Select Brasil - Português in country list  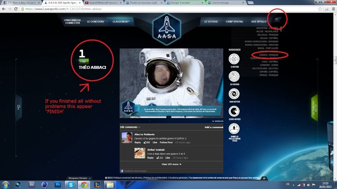click(x=268, y=48)
